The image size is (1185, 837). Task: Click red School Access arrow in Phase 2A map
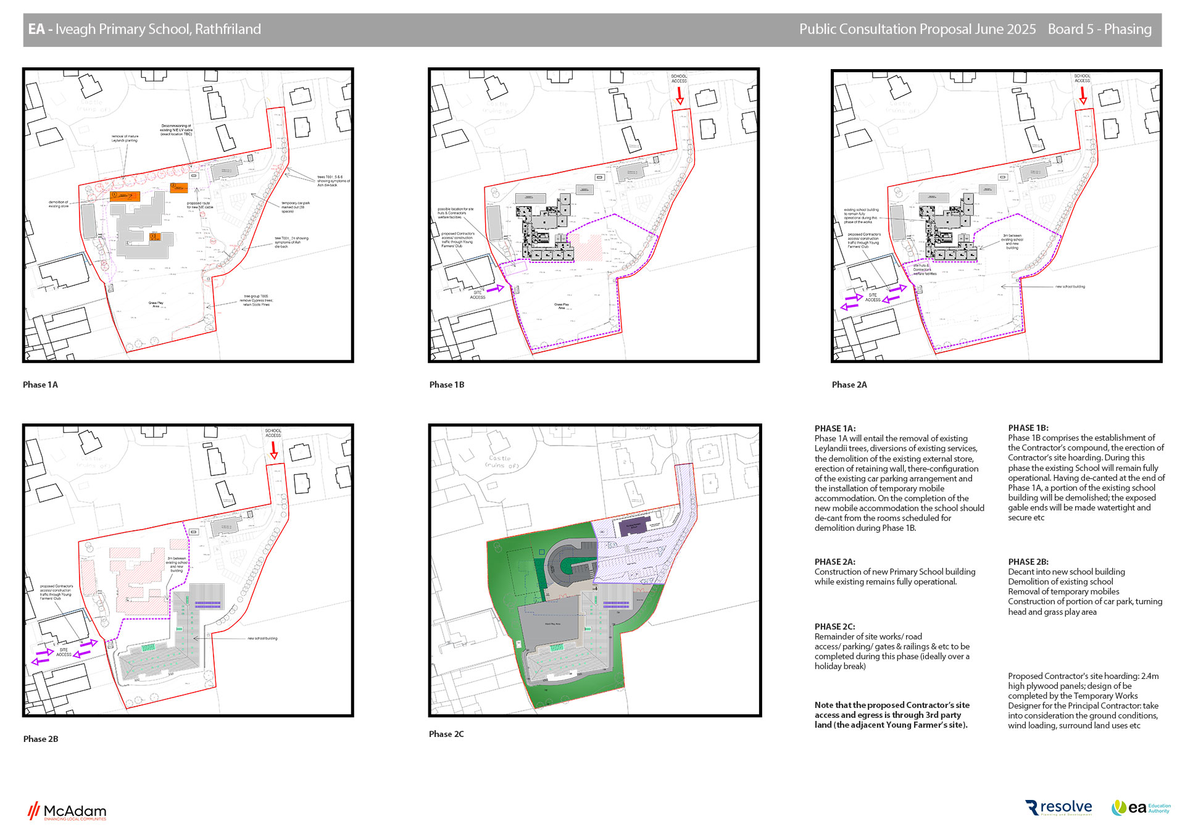pyautogui.click(x=1083, y=96)
